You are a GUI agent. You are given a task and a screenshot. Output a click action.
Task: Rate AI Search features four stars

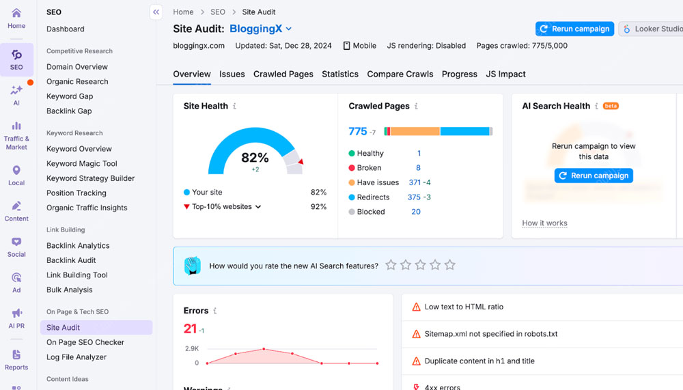pyautogui.click(x=435, y=265)
